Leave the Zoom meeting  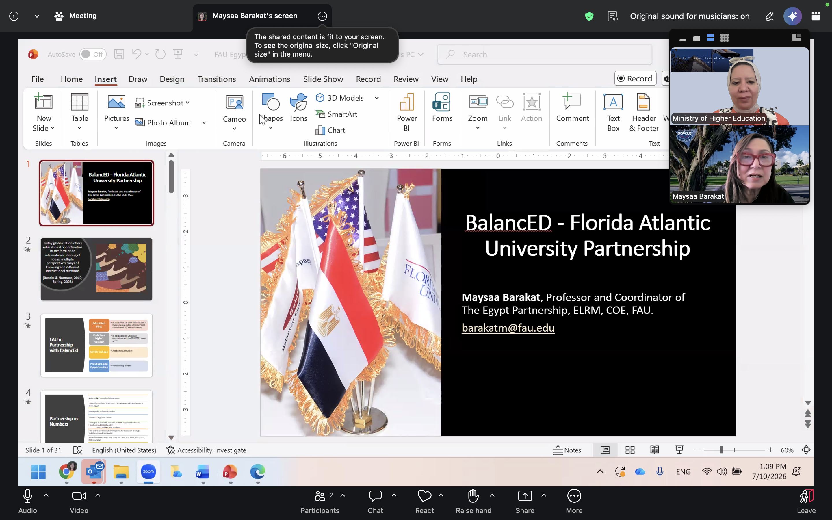click(806, 502)
